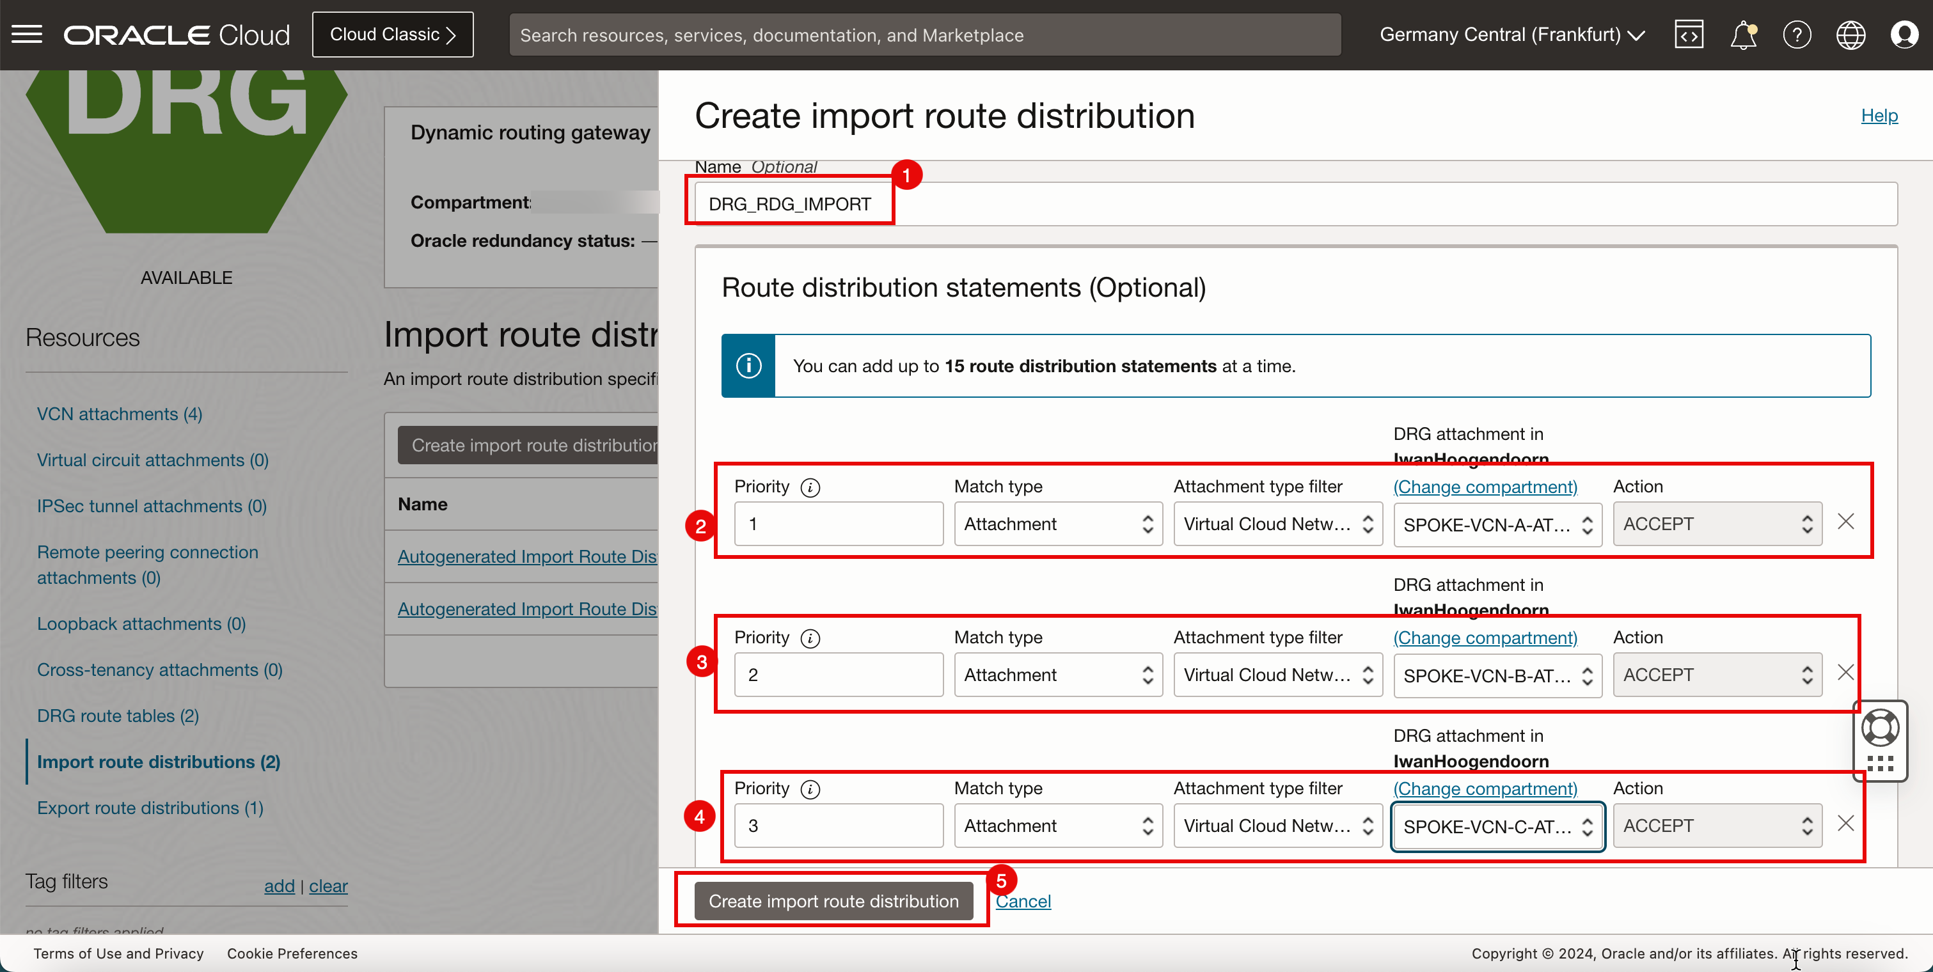1933x972 pixels.
Task: Click the terminal/console icon in header
Action: (1687, 35)
